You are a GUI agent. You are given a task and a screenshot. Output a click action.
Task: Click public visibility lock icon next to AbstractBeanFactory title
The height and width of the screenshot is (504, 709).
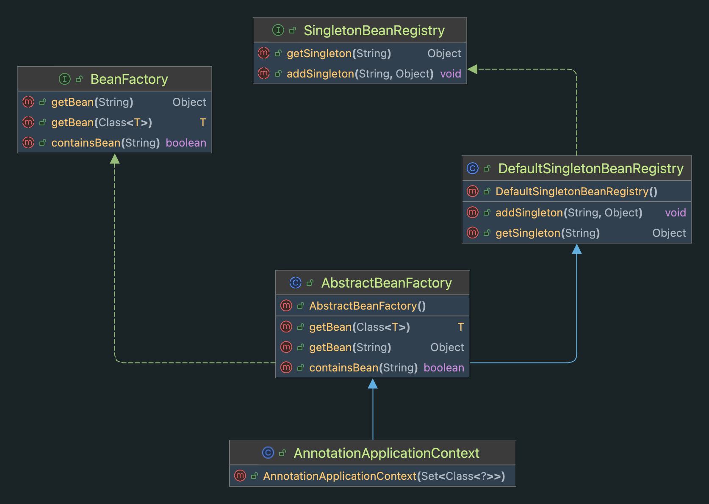click(310, 282)
